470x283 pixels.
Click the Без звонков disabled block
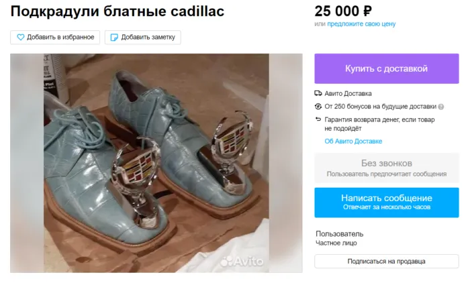point(387,168)
